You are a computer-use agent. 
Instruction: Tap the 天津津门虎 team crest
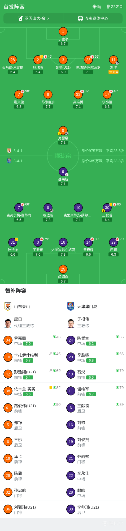[71, 306]
